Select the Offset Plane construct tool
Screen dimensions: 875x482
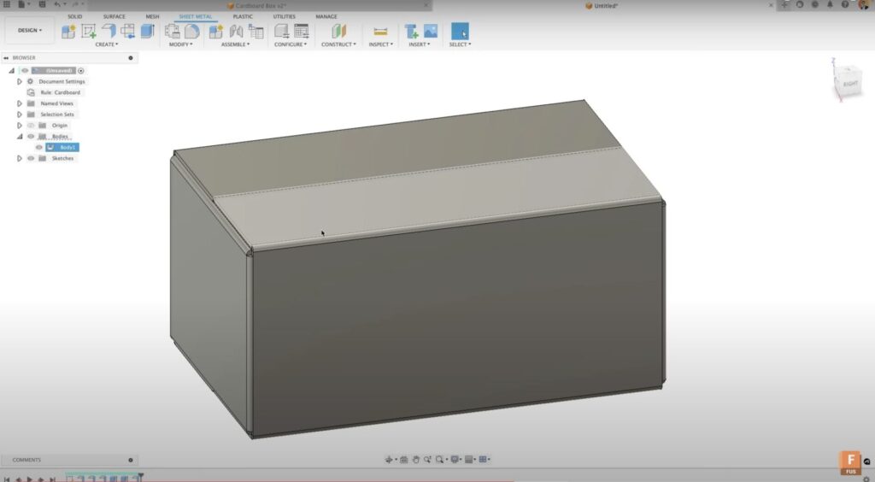tap(338, 32)
